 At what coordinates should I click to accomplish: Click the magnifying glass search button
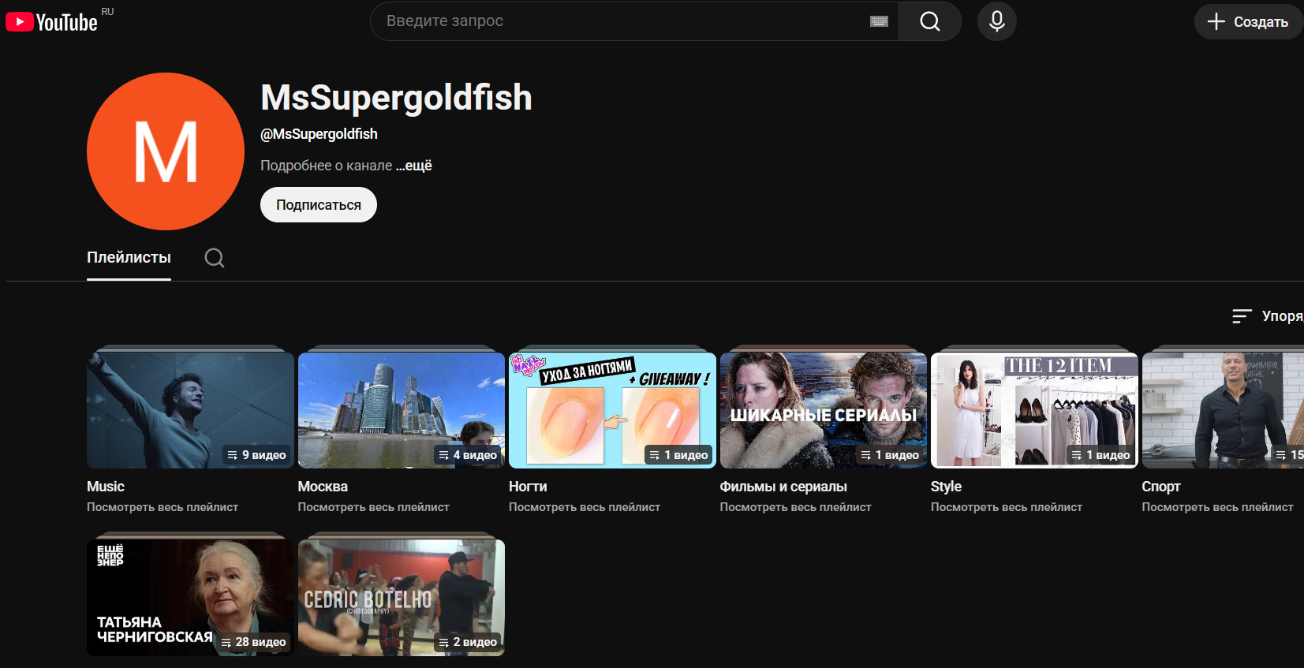pos(930,21)
